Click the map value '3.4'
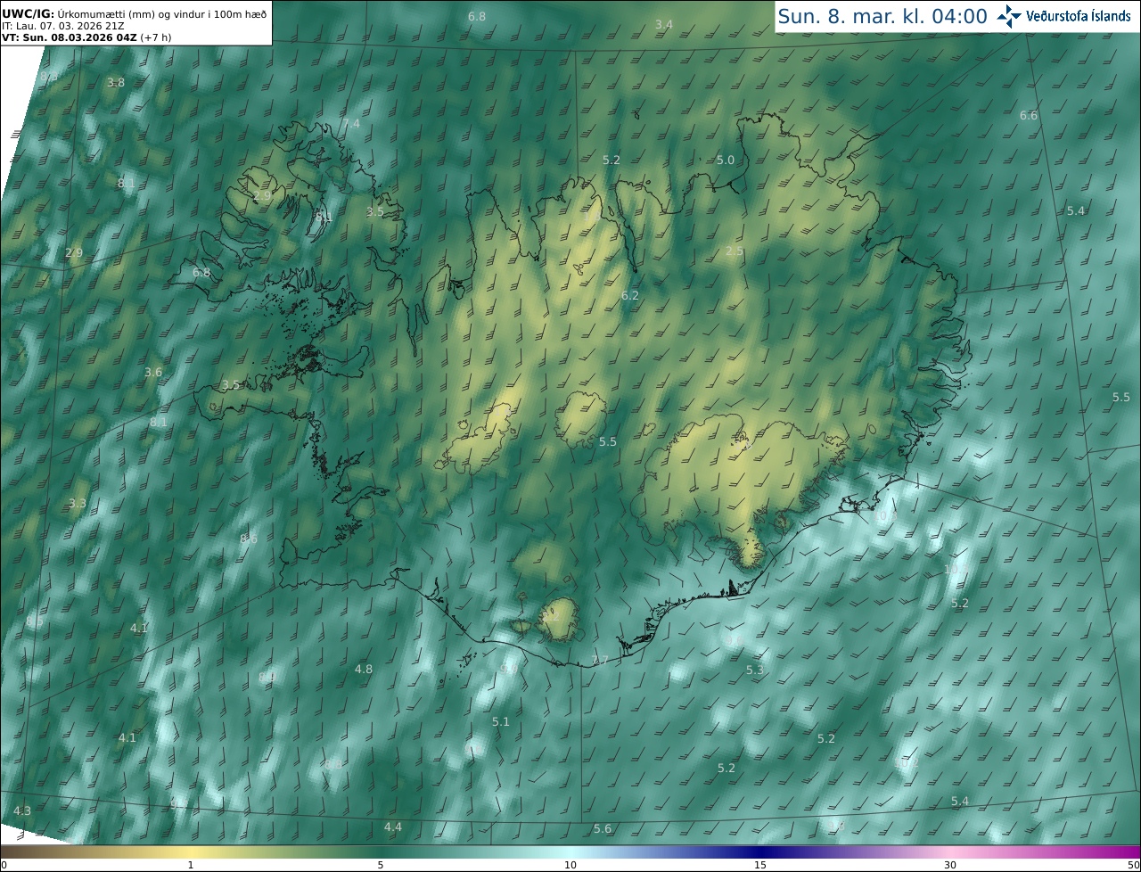Viewport: 1141px width, 872px height. click(x=664, y=25)
